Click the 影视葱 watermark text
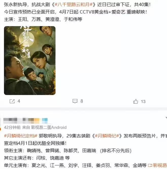Screen dimensions: 167x169 tap(160, 165)
